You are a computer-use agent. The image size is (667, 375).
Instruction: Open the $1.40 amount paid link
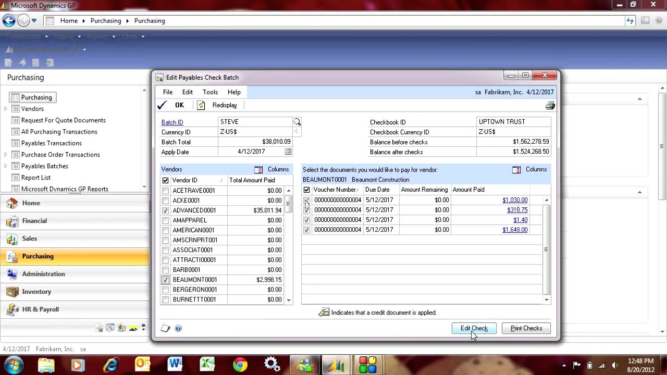520,220
